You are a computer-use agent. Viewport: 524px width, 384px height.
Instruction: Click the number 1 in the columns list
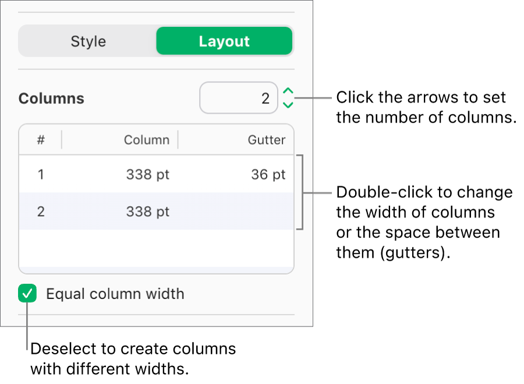(x=40, y=174)
